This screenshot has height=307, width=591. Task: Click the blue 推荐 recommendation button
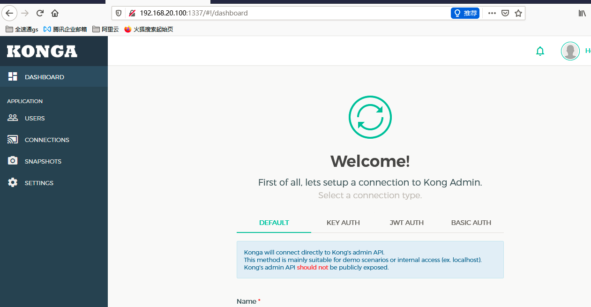(465, 13)
